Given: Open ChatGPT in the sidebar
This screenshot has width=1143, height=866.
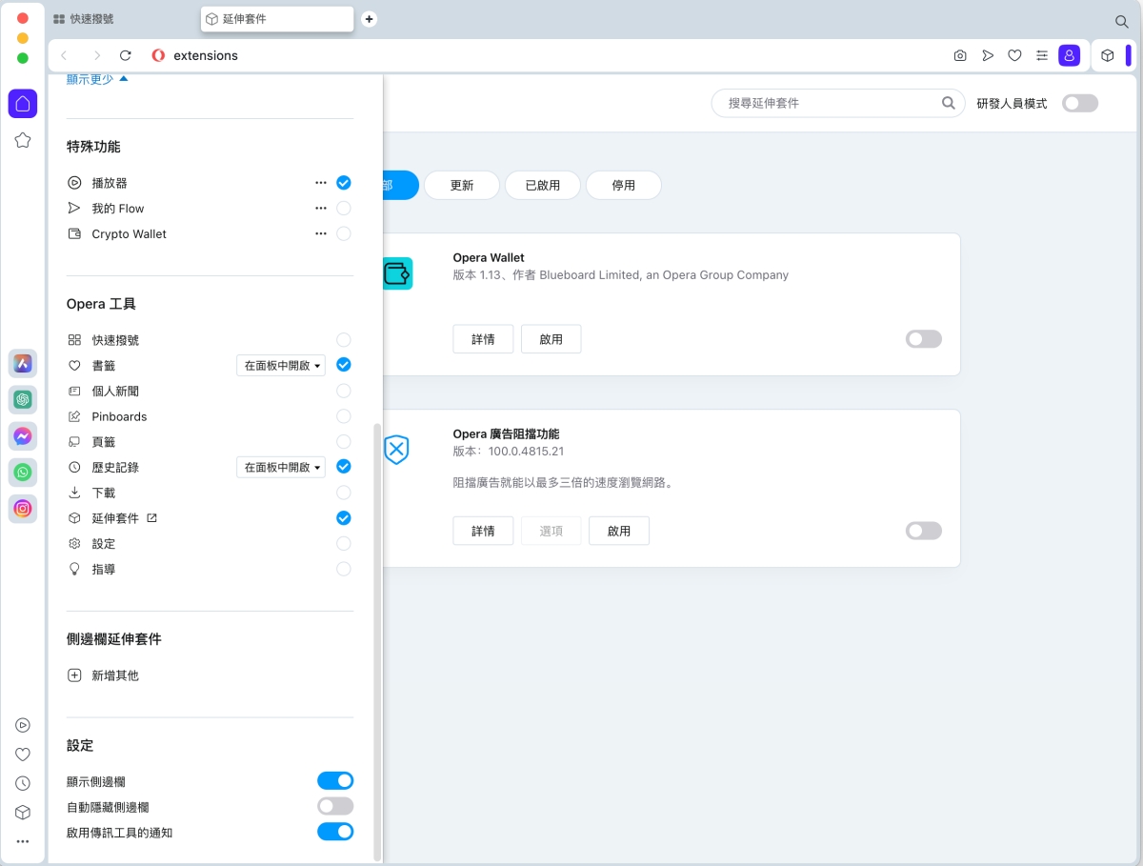Looking at the screenshot, I should tap(23, 399).
